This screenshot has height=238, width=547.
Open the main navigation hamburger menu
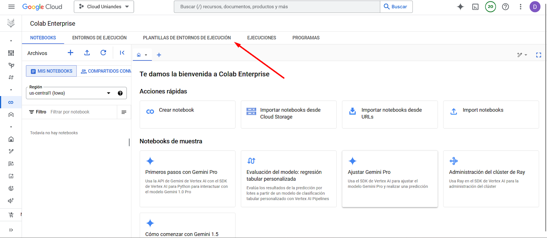(11, 6)
